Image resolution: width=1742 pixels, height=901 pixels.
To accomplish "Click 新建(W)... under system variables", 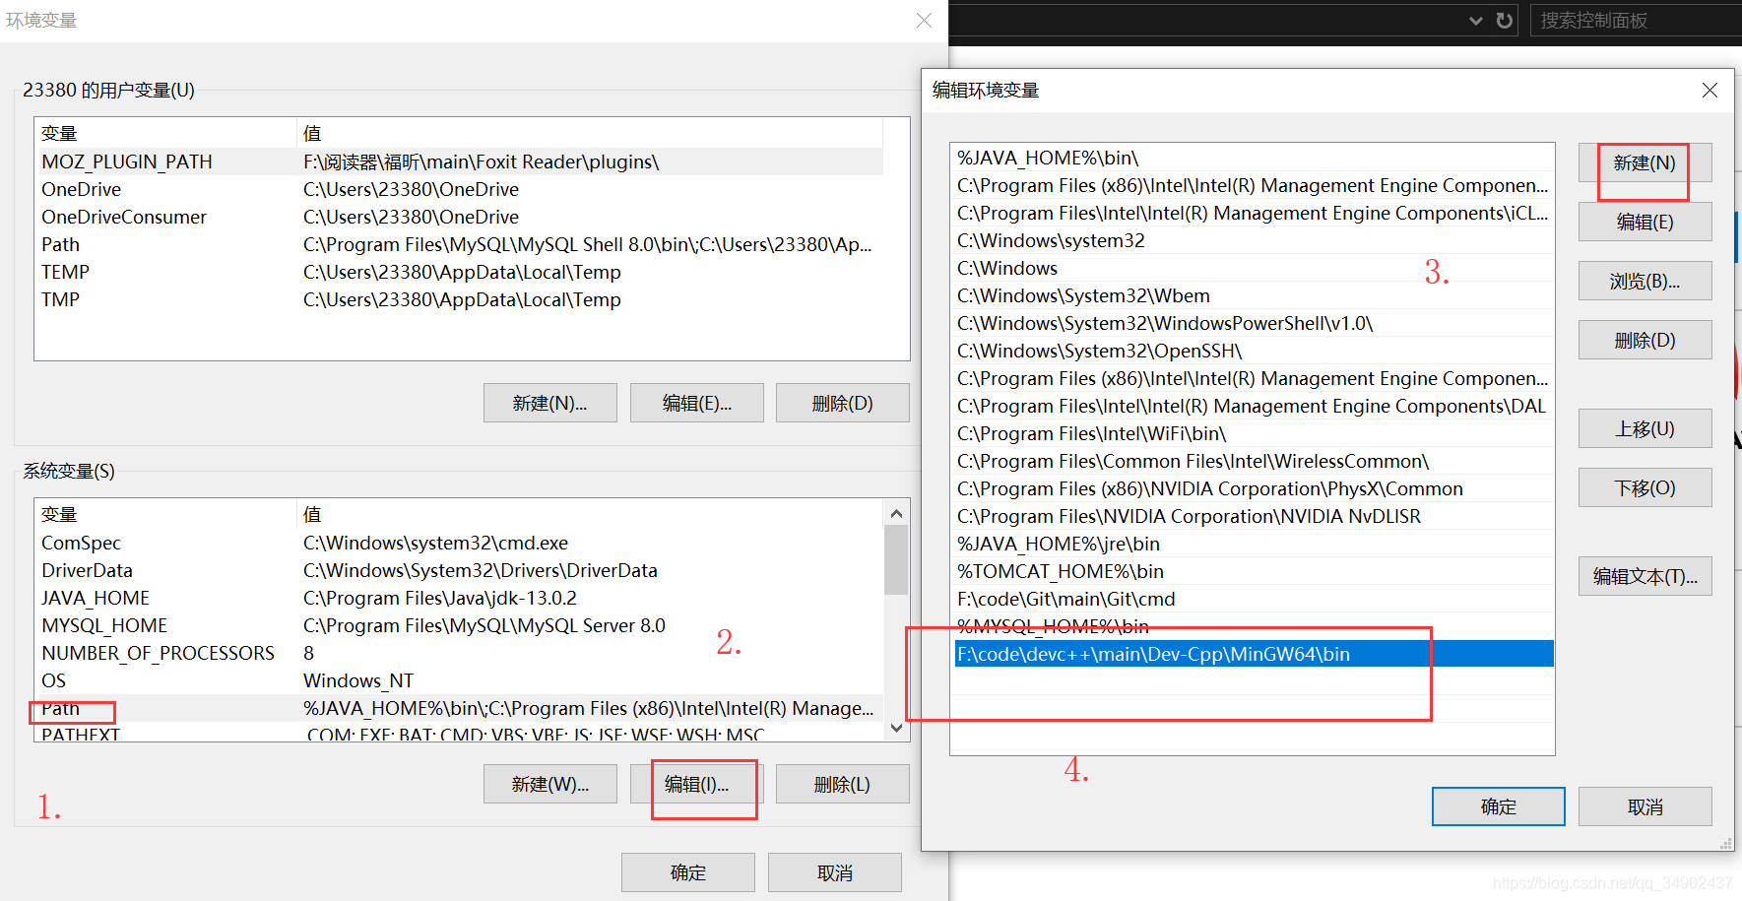I will coord(549,784).
